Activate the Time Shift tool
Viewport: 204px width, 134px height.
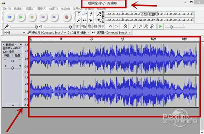click(x=85, y=20)
